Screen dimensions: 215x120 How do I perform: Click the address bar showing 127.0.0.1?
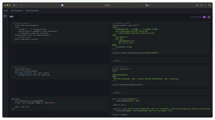point(107,5)
